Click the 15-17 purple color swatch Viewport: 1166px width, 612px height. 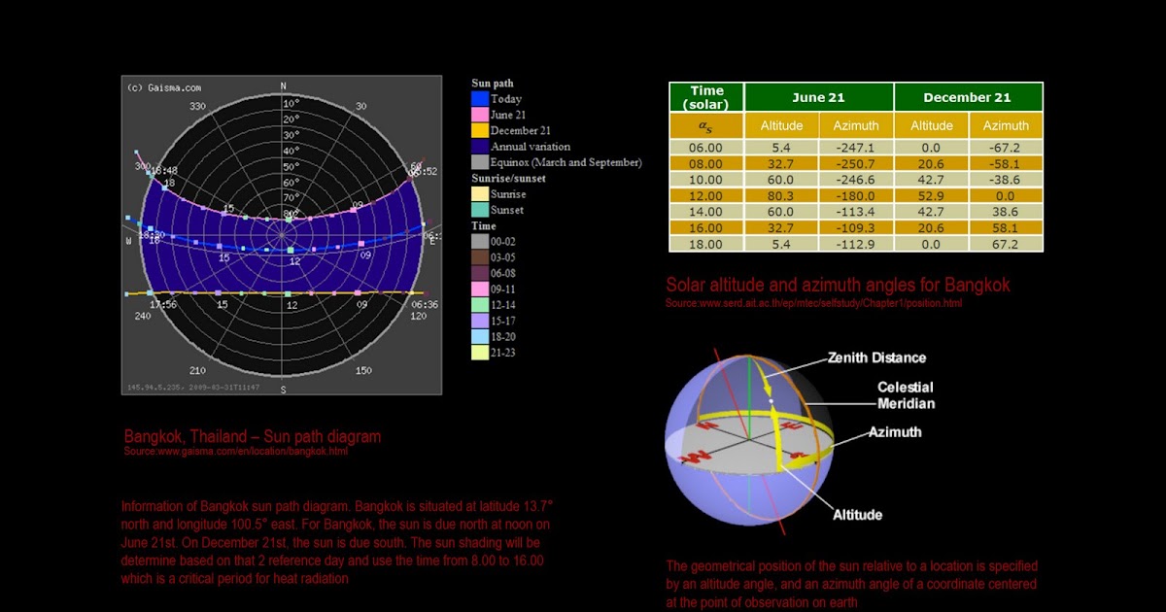pos(480,320)
